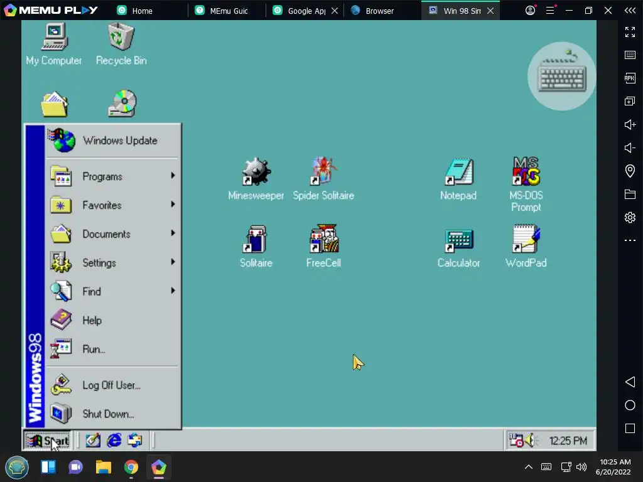
Task: Toggle MEmu fullscreen mode
Action: [630, 31]
